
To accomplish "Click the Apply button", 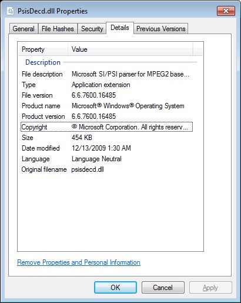I will 210,288.
